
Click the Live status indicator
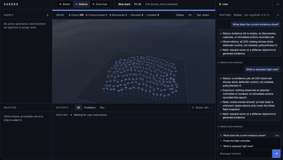click(223, 4)
